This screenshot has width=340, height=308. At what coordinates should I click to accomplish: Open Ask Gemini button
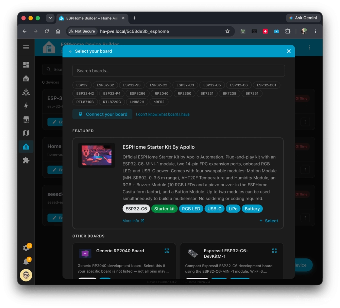[303, 18]
